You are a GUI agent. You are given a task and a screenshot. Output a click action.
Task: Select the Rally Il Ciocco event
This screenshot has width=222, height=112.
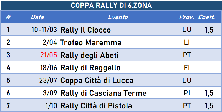point(85,30)
